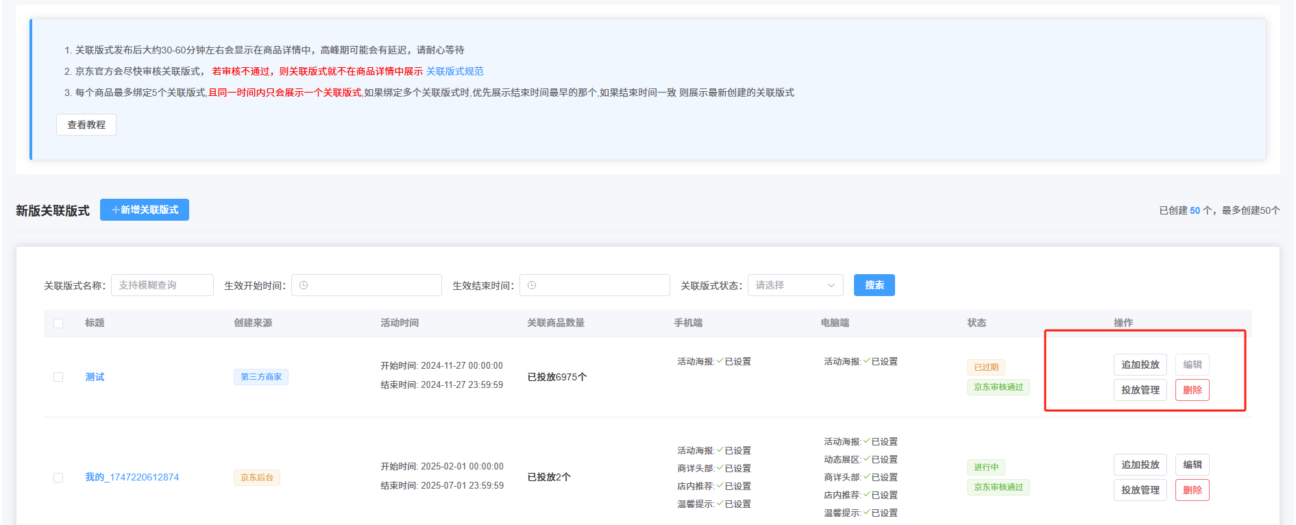Click 编辑 for 我的_1747220612874 row
Viewport: 1296px width, 525px height.
(x=1192, y=465)
